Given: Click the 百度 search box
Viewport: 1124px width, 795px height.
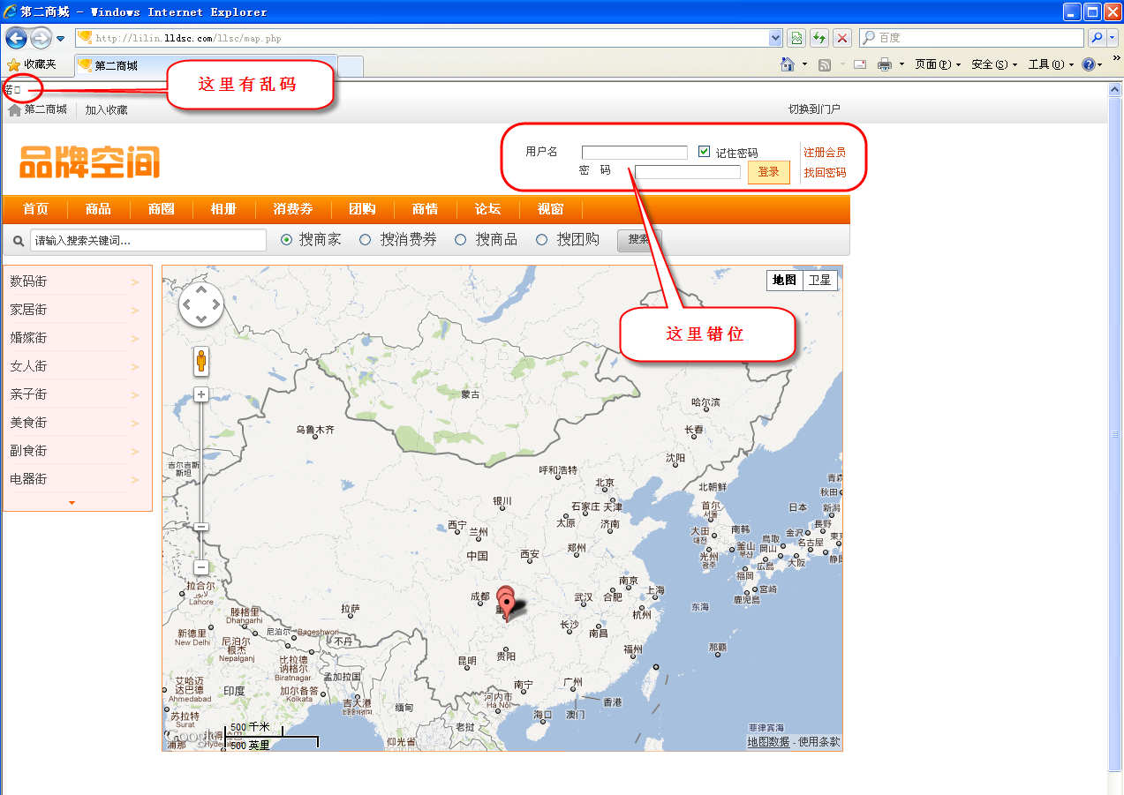Looking at the screenshot, I should [x=971, y=38].
